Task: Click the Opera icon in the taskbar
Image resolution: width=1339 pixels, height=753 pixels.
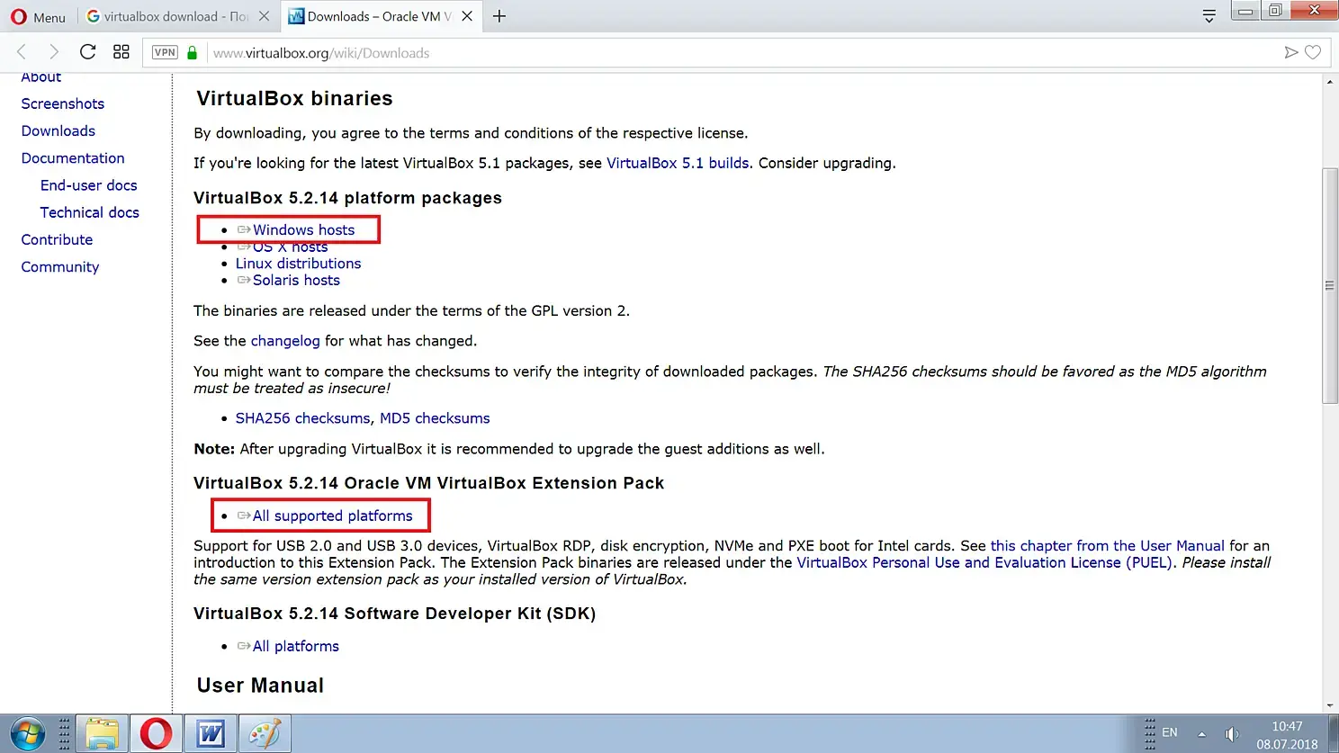Action: (156, 734)
